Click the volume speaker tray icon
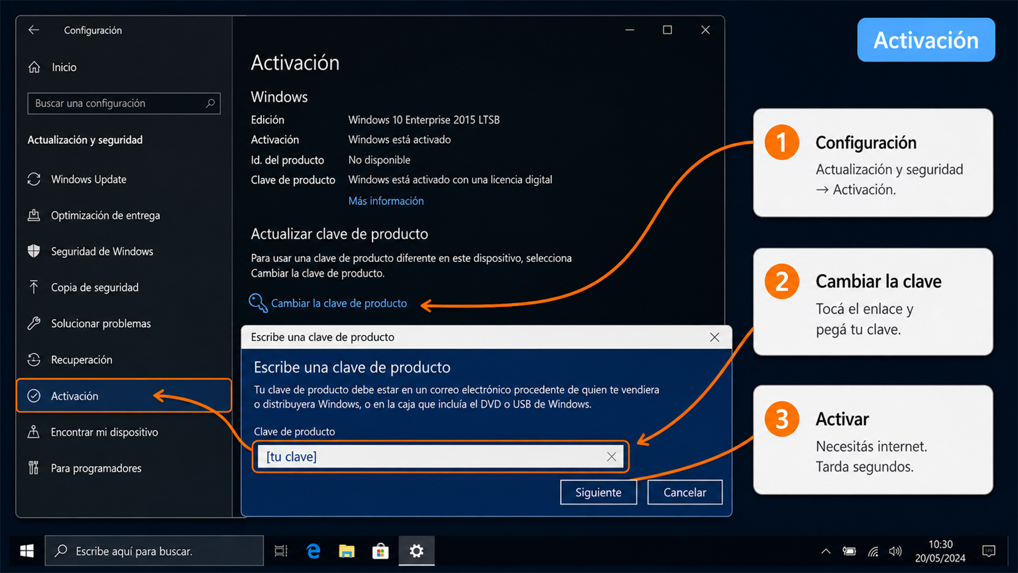Viewport: 1018px width, 573px height. coord(895,551)
